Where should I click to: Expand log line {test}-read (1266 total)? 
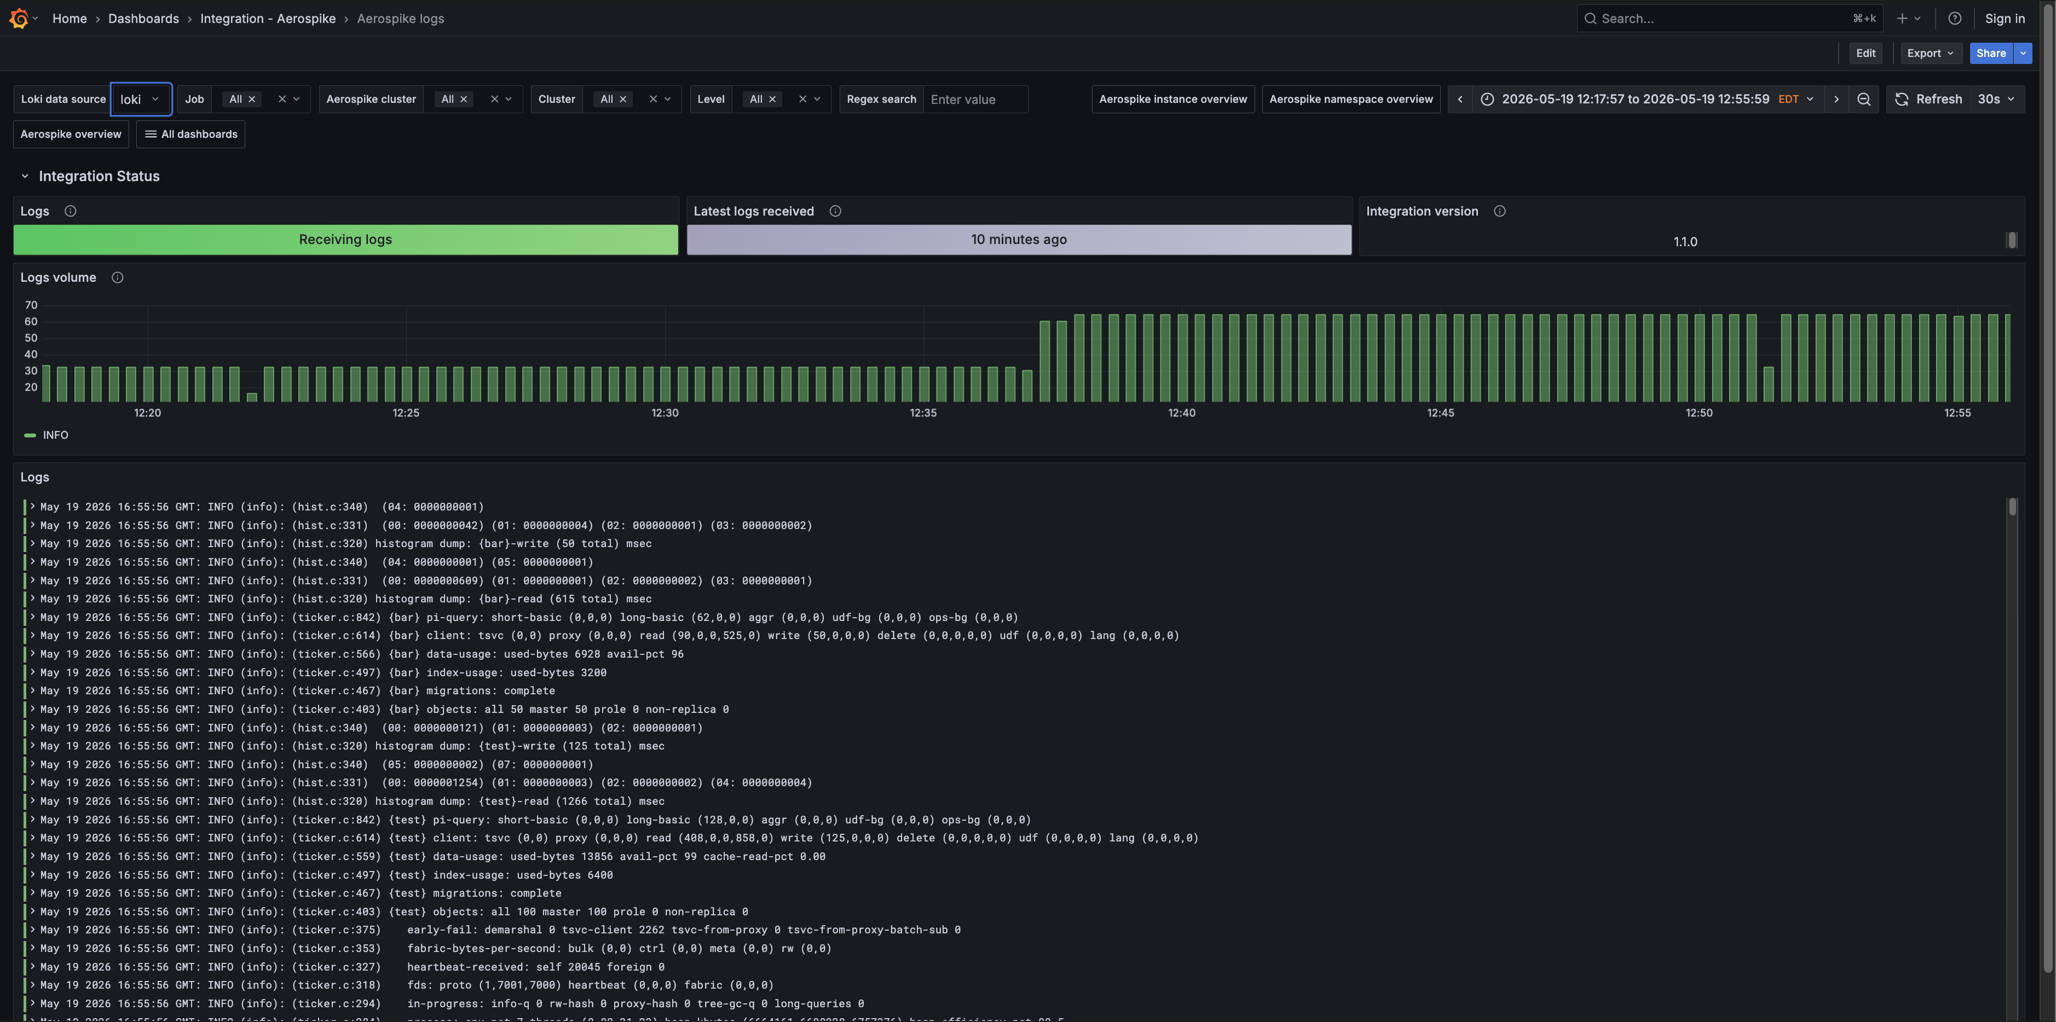(32, 801)
